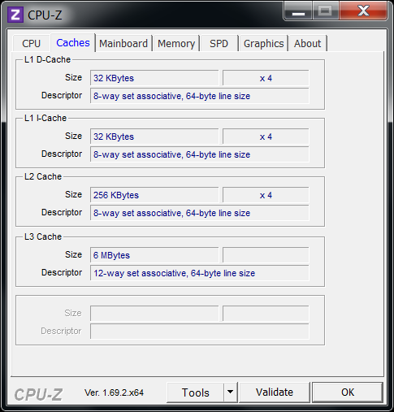Open the About tab
Image resolution: width=394 pixels, height=412 pixels.
pos(308,43)
